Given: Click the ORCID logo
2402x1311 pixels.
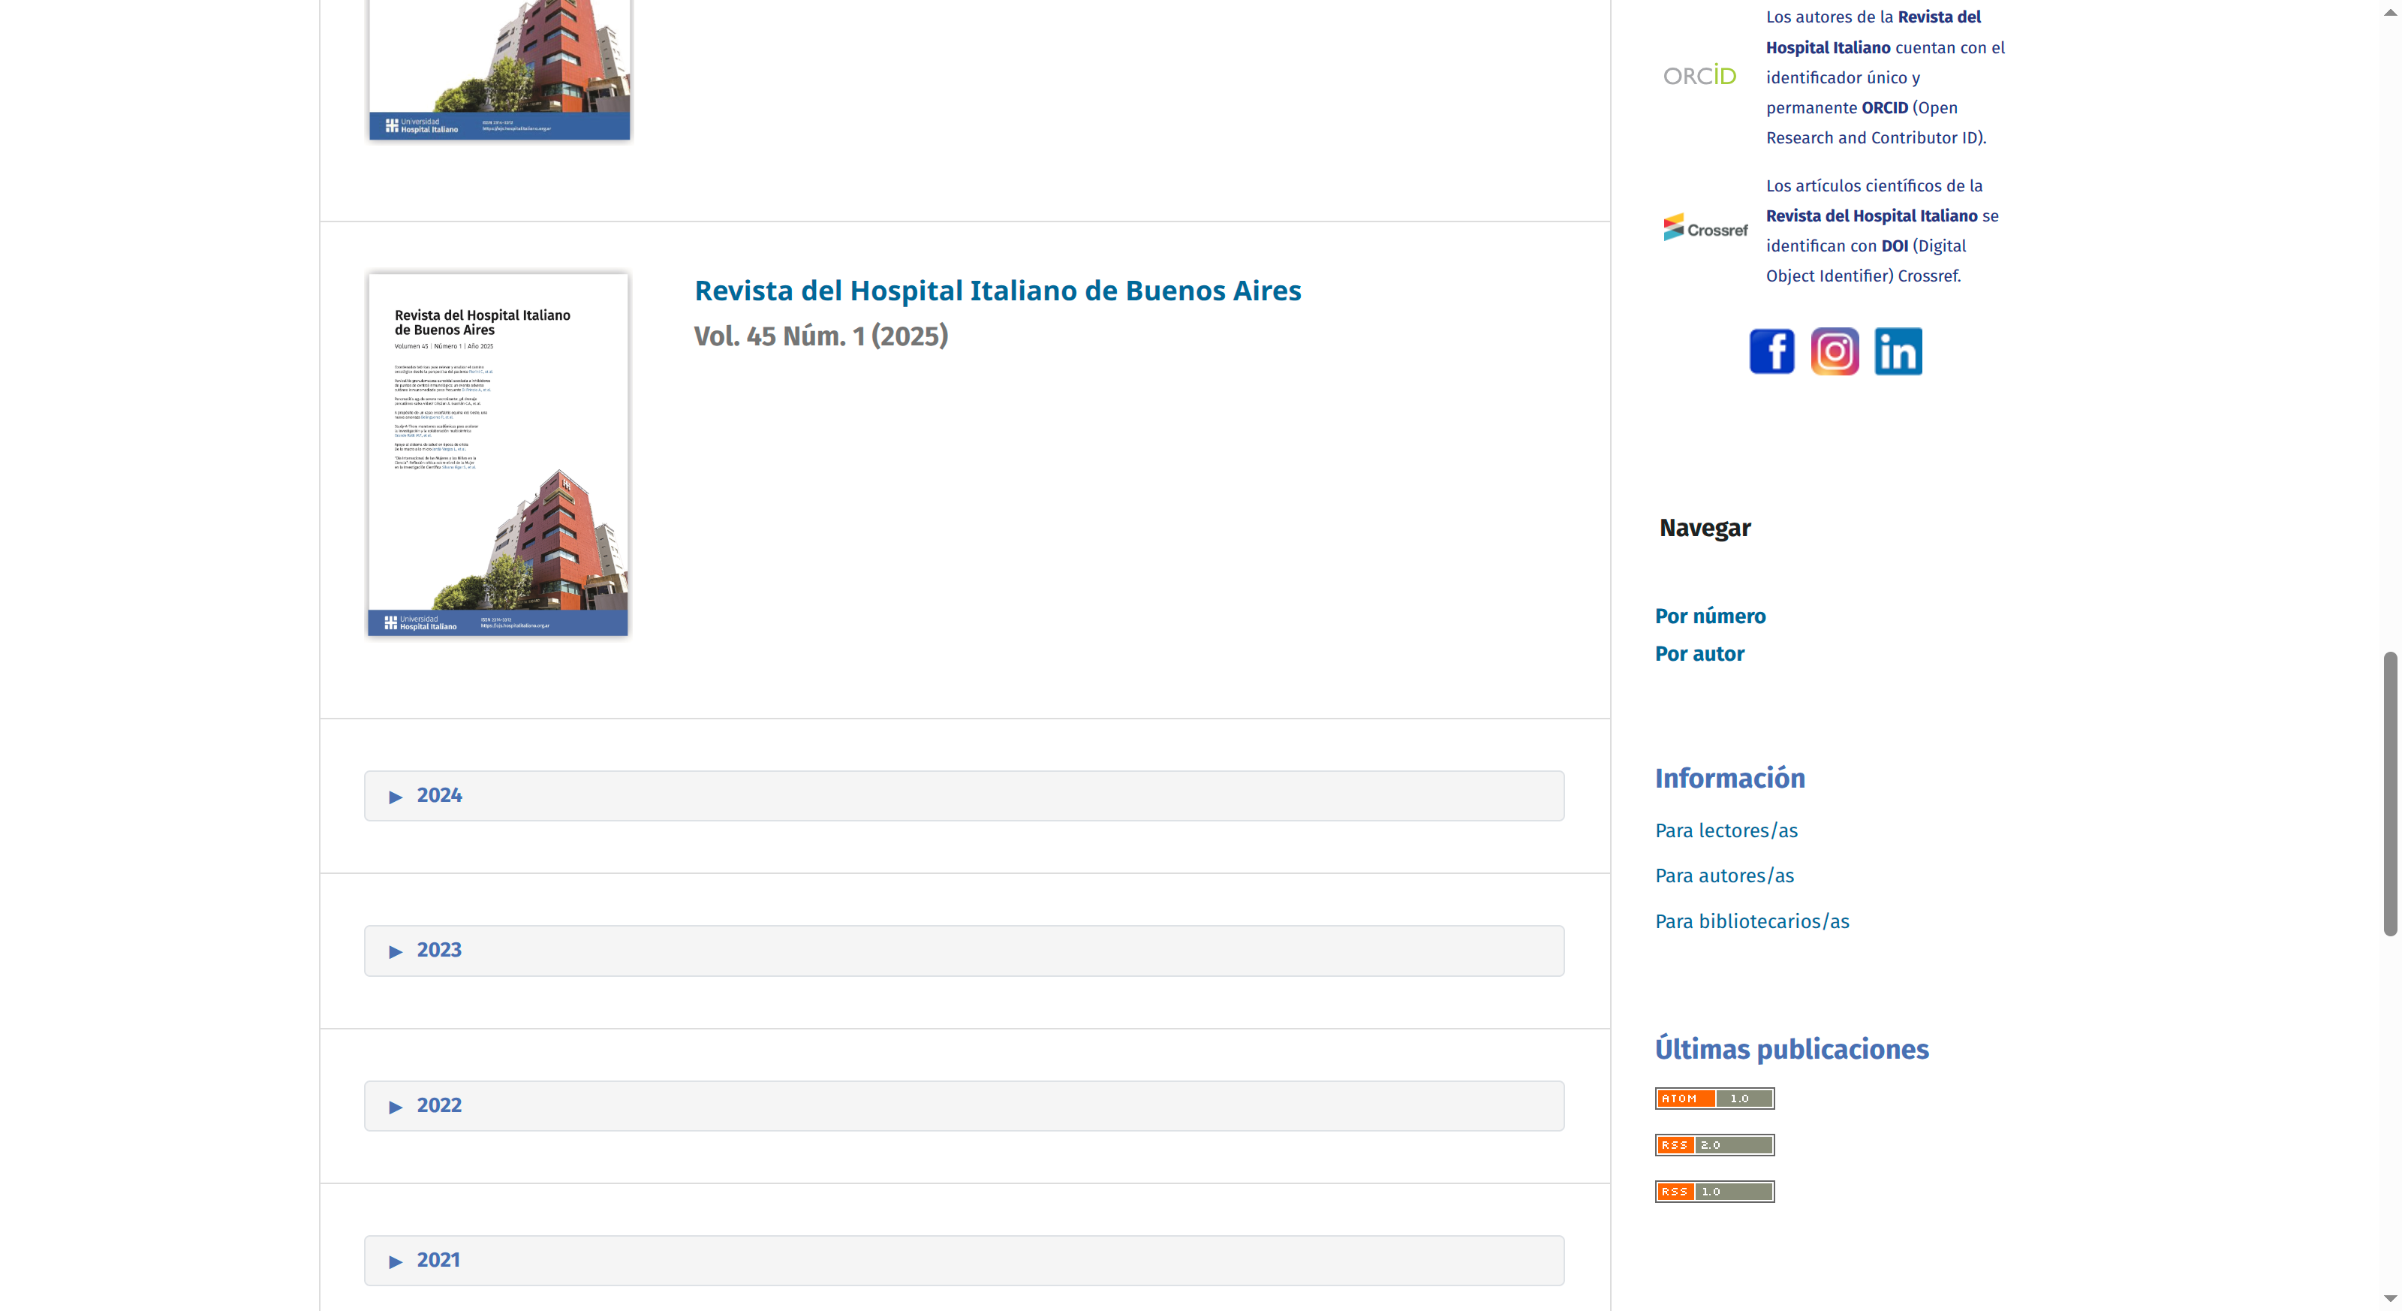Looking at the screenshot, I should click(x=1699, y=76).
